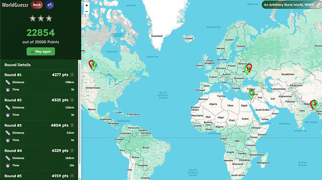
Task: Click the round list scrollbar up arrow
Action: point(80,61)
